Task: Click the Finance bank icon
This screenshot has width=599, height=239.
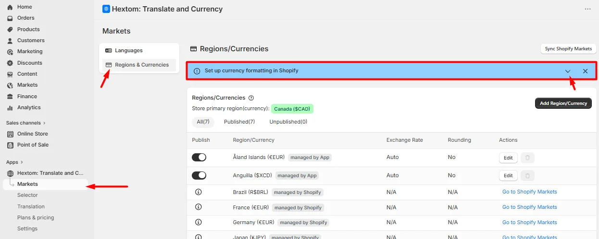Action: 10,97
